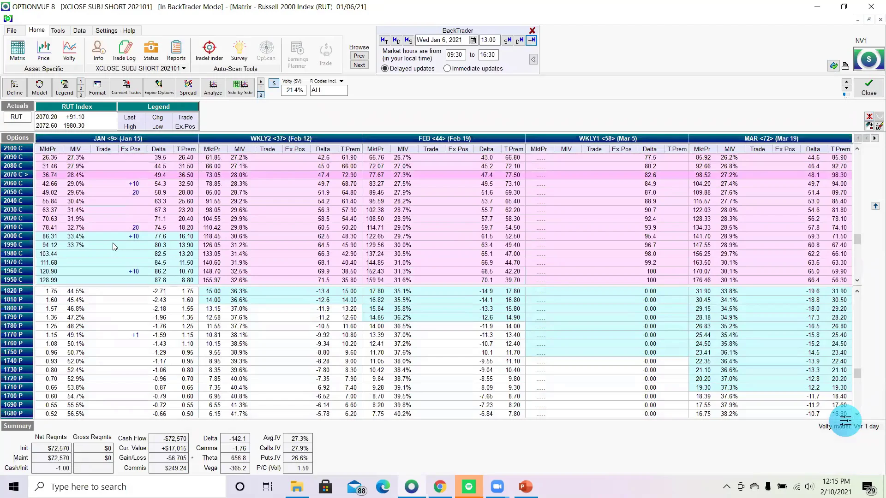Image resolution: width=886 pixels, height=498 pixels.
Task: Open the BackTrader date calendar picker
Action: coord(473,41)
